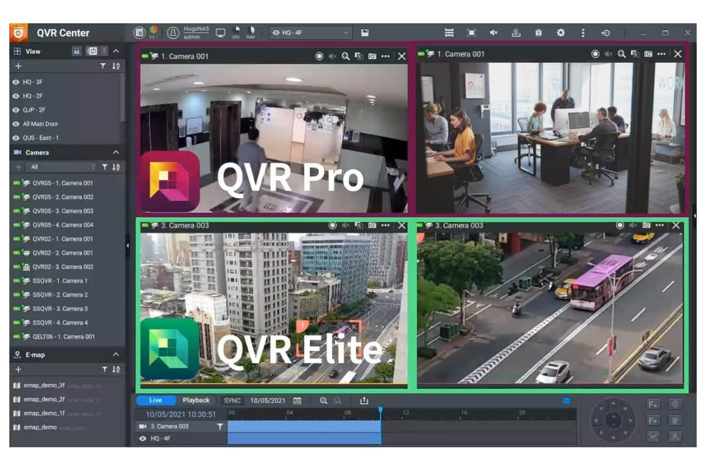This screenshot has height=471, width=706.
Task: Mute all audio in the top toolbar
Action: pyautogui.click(x=494, y=33)
